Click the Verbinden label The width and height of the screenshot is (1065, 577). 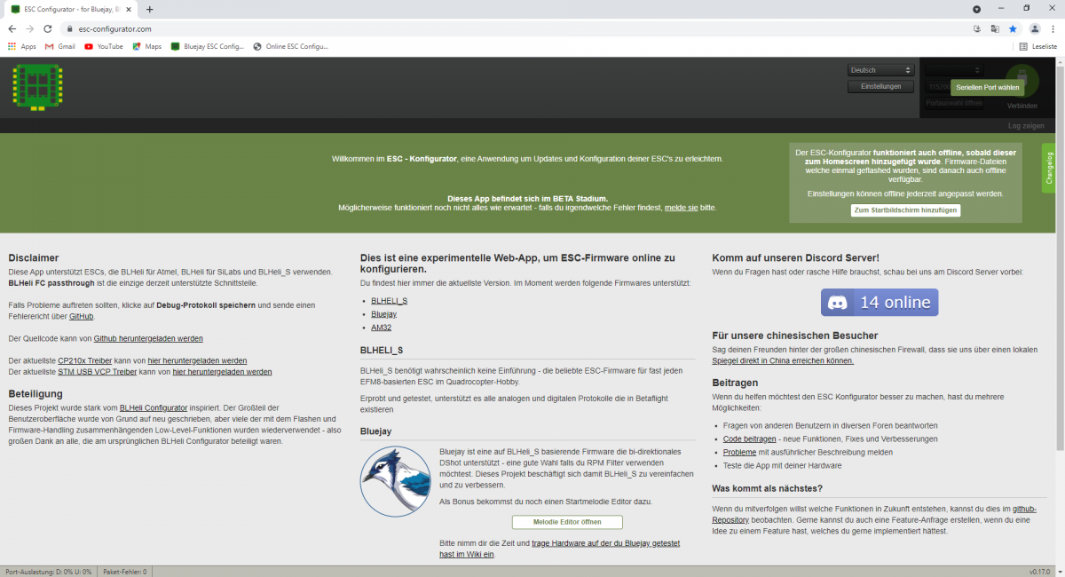(x=1022, y=106)
